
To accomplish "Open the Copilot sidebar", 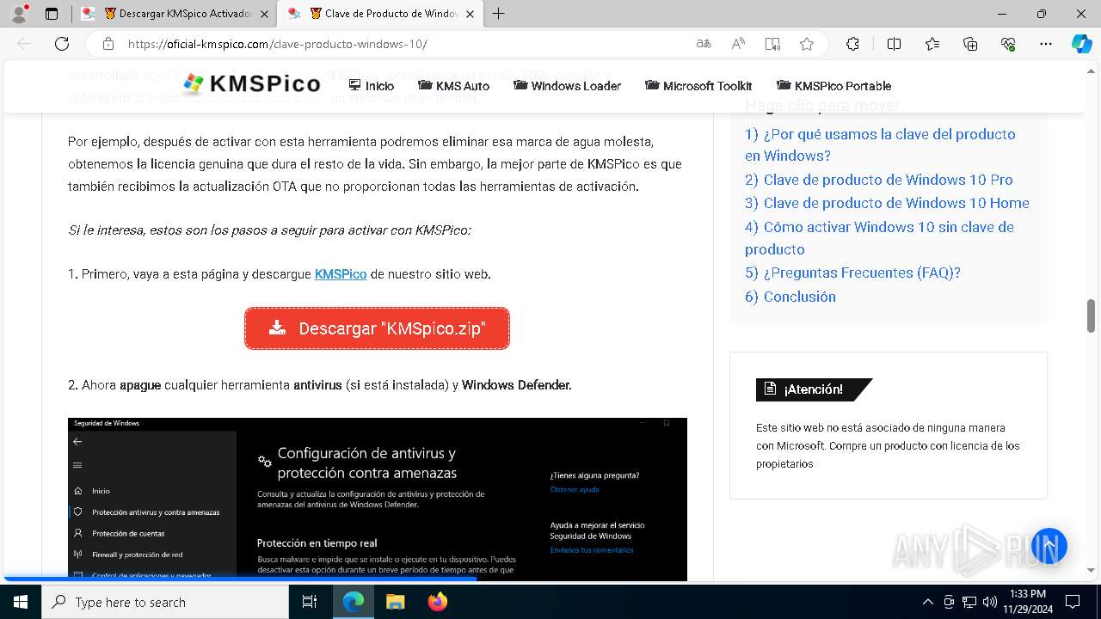I will click(x=1081, y=44).
